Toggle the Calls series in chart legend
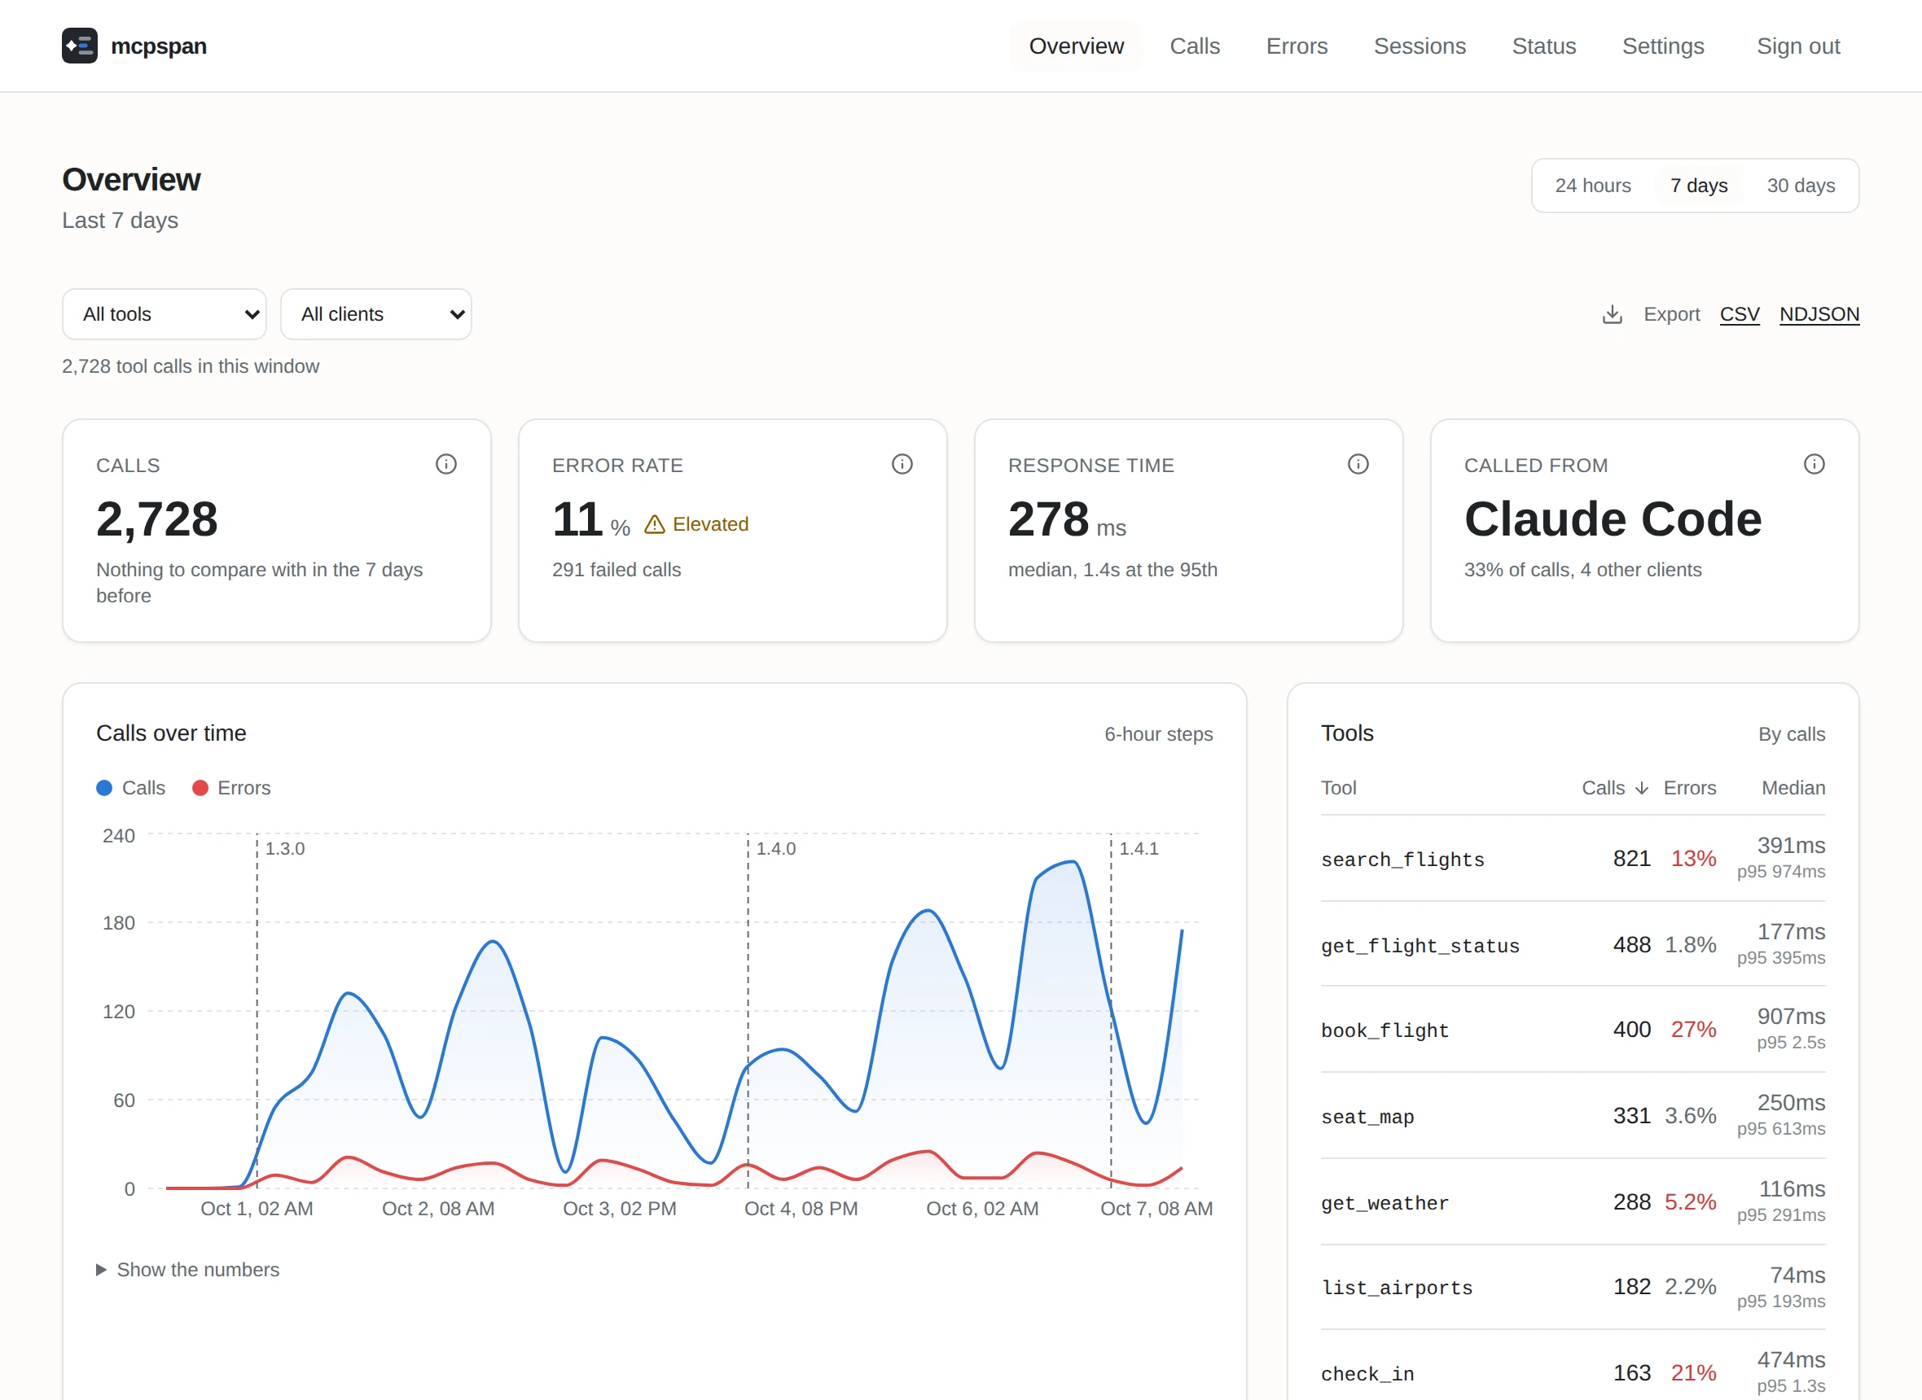The width and height of the screenshot is (1922, 1400). pos(130,788)
